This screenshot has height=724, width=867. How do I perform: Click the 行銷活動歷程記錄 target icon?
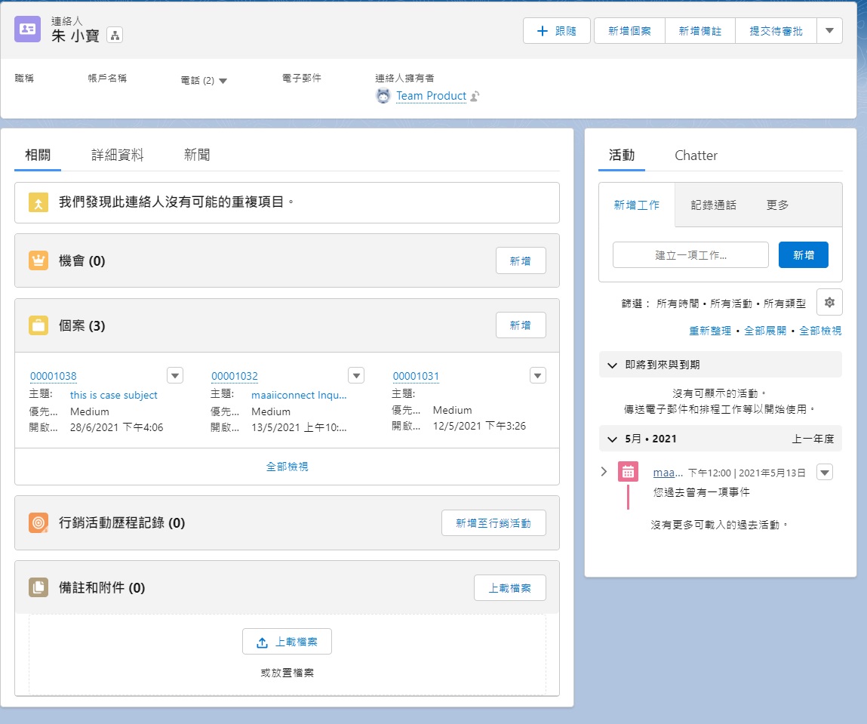click(38, 522)
